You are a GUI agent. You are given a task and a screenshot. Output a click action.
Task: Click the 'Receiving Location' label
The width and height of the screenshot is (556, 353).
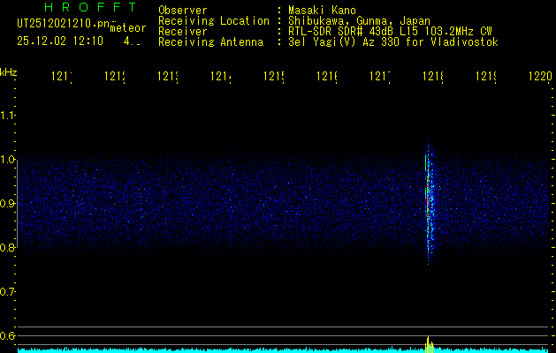[x=214, y=21]
